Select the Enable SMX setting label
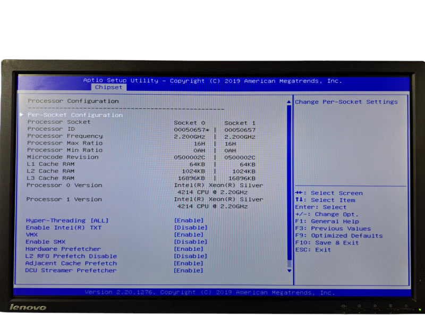This screenshot has width=425, height=319. tap(45, 242)
